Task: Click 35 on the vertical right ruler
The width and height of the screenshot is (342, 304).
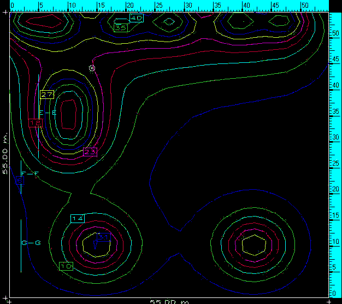Action: (335, 112)
